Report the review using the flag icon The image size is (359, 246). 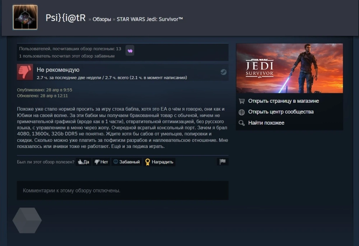click(x=223, y=162)
